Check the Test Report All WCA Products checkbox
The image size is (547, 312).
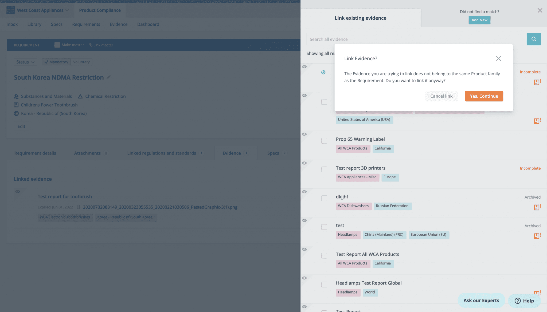tap(324, 256)
